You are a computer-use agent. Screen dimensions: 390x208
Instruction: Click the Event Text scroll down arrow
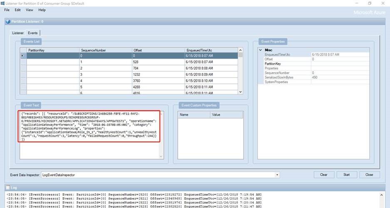161,156
